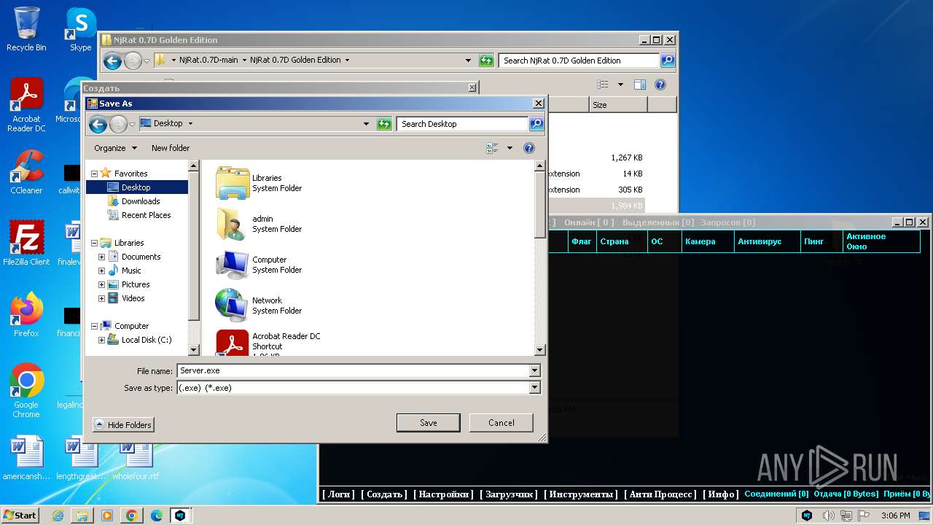The image size is (933, 525).
Task: Open the [ Анти Процесс ] tab in NjRat
Action: point(660,494)
